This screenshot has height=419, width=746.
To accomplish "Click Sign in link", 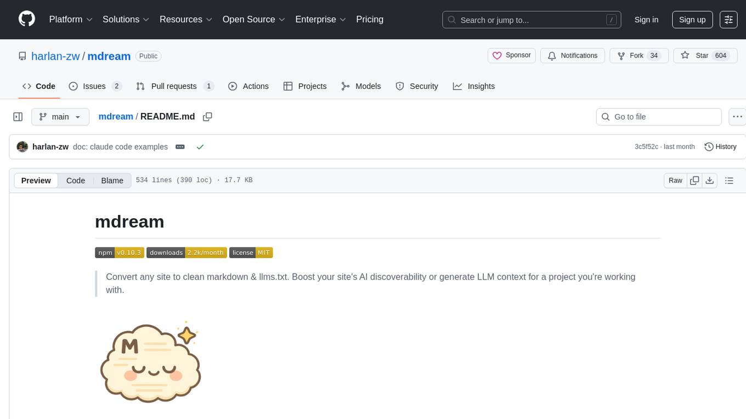I will [x=646, y=20].
